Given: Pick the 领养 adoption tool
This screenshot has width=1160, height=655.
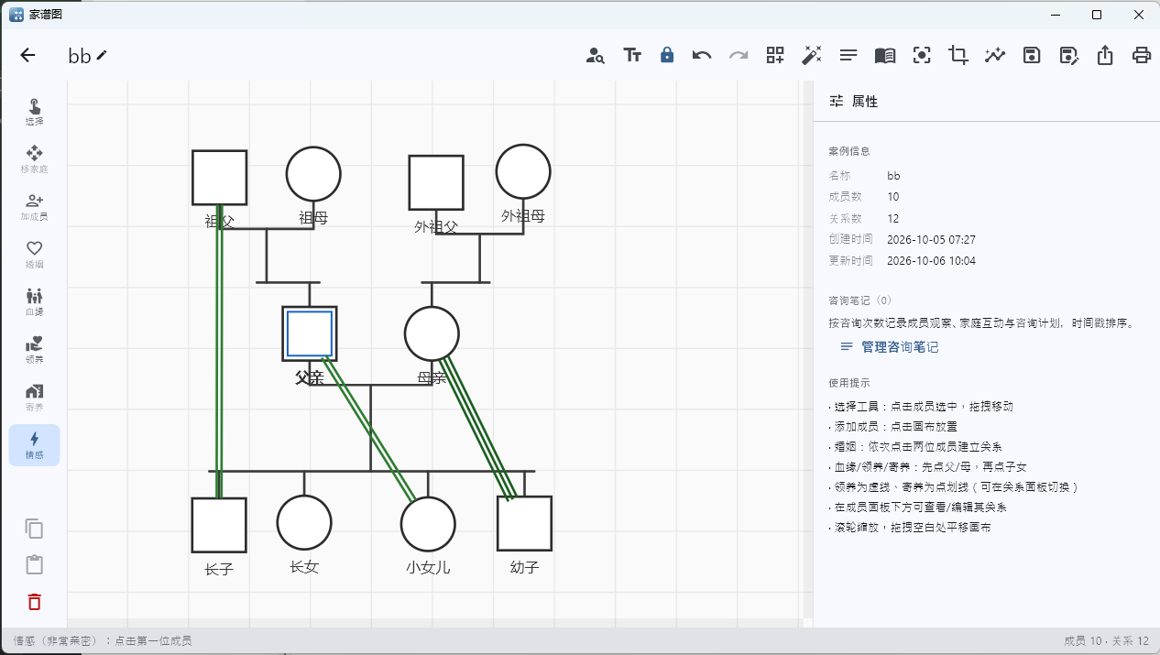Looking at the screenshot, I should (x=34, y=350).
